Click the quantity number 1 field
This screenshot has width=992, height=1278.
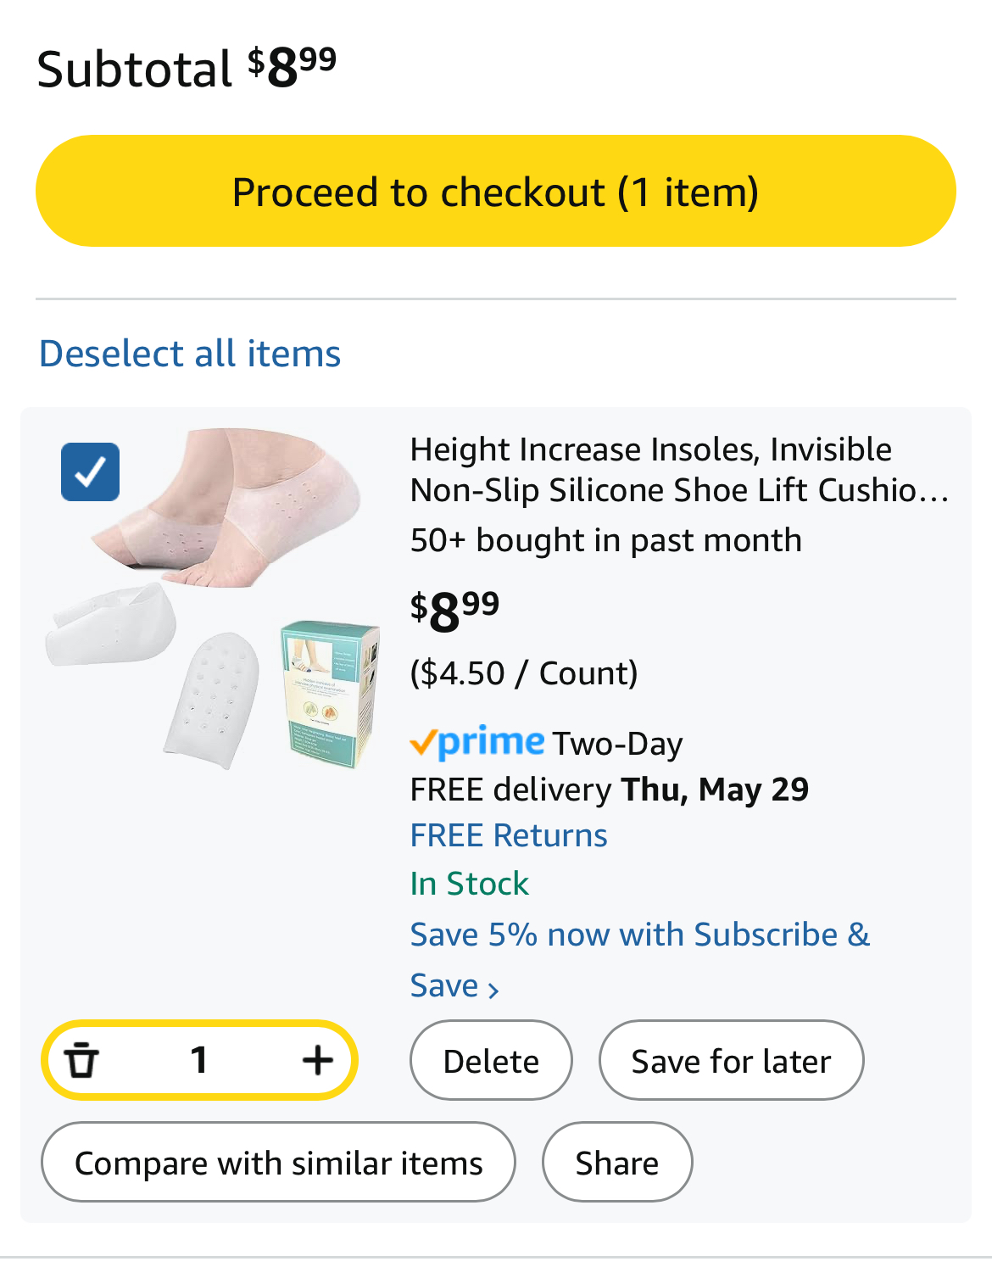coord(199,1060)
